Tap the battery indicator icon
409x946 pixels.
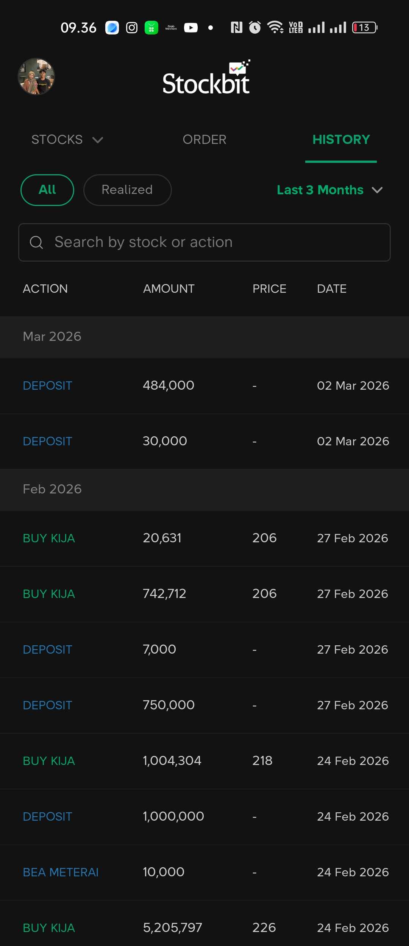coord(365,28)
